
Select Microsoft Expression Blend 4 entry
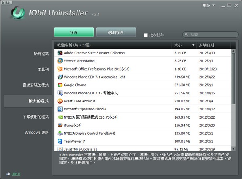(85, 109)
